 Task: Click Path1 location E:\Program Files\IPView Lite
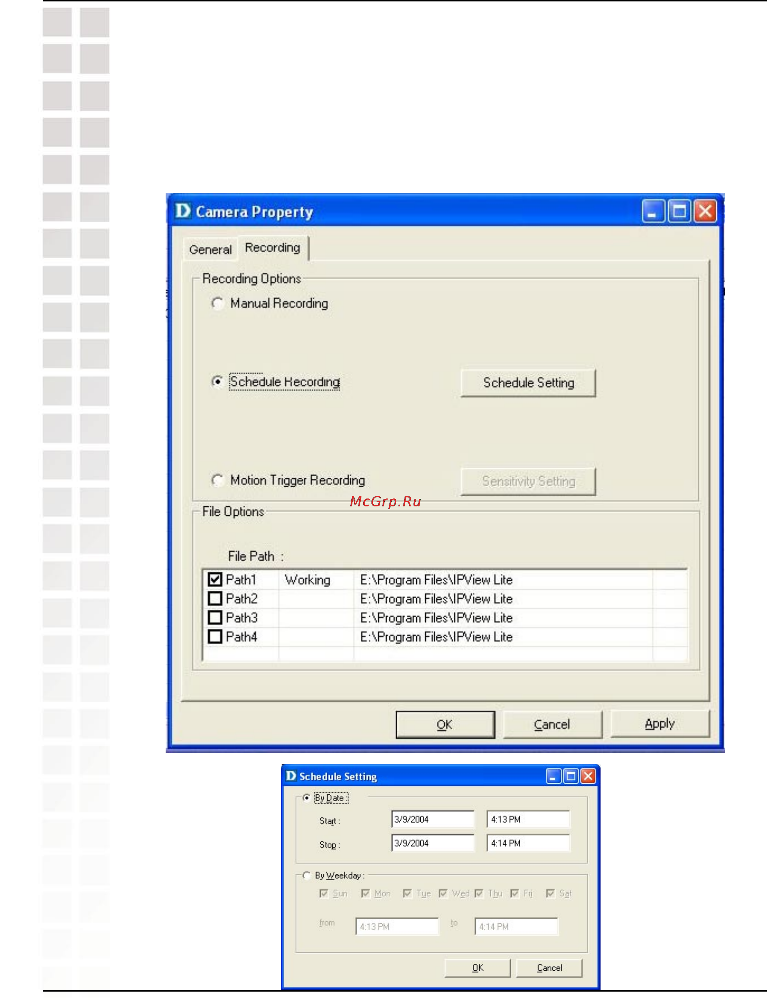436,580
